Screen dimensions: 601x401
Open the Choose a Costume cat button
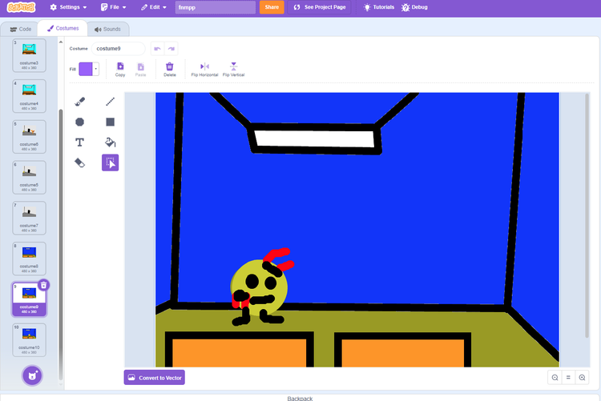[x=32, y=375]
